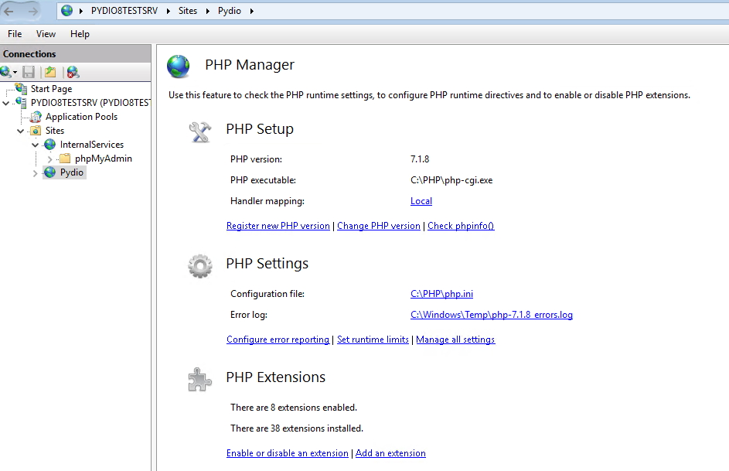Viewport: 729px width, 471px height.
Task: Click the 'Error log:' label
Action: tap(249, 315)
